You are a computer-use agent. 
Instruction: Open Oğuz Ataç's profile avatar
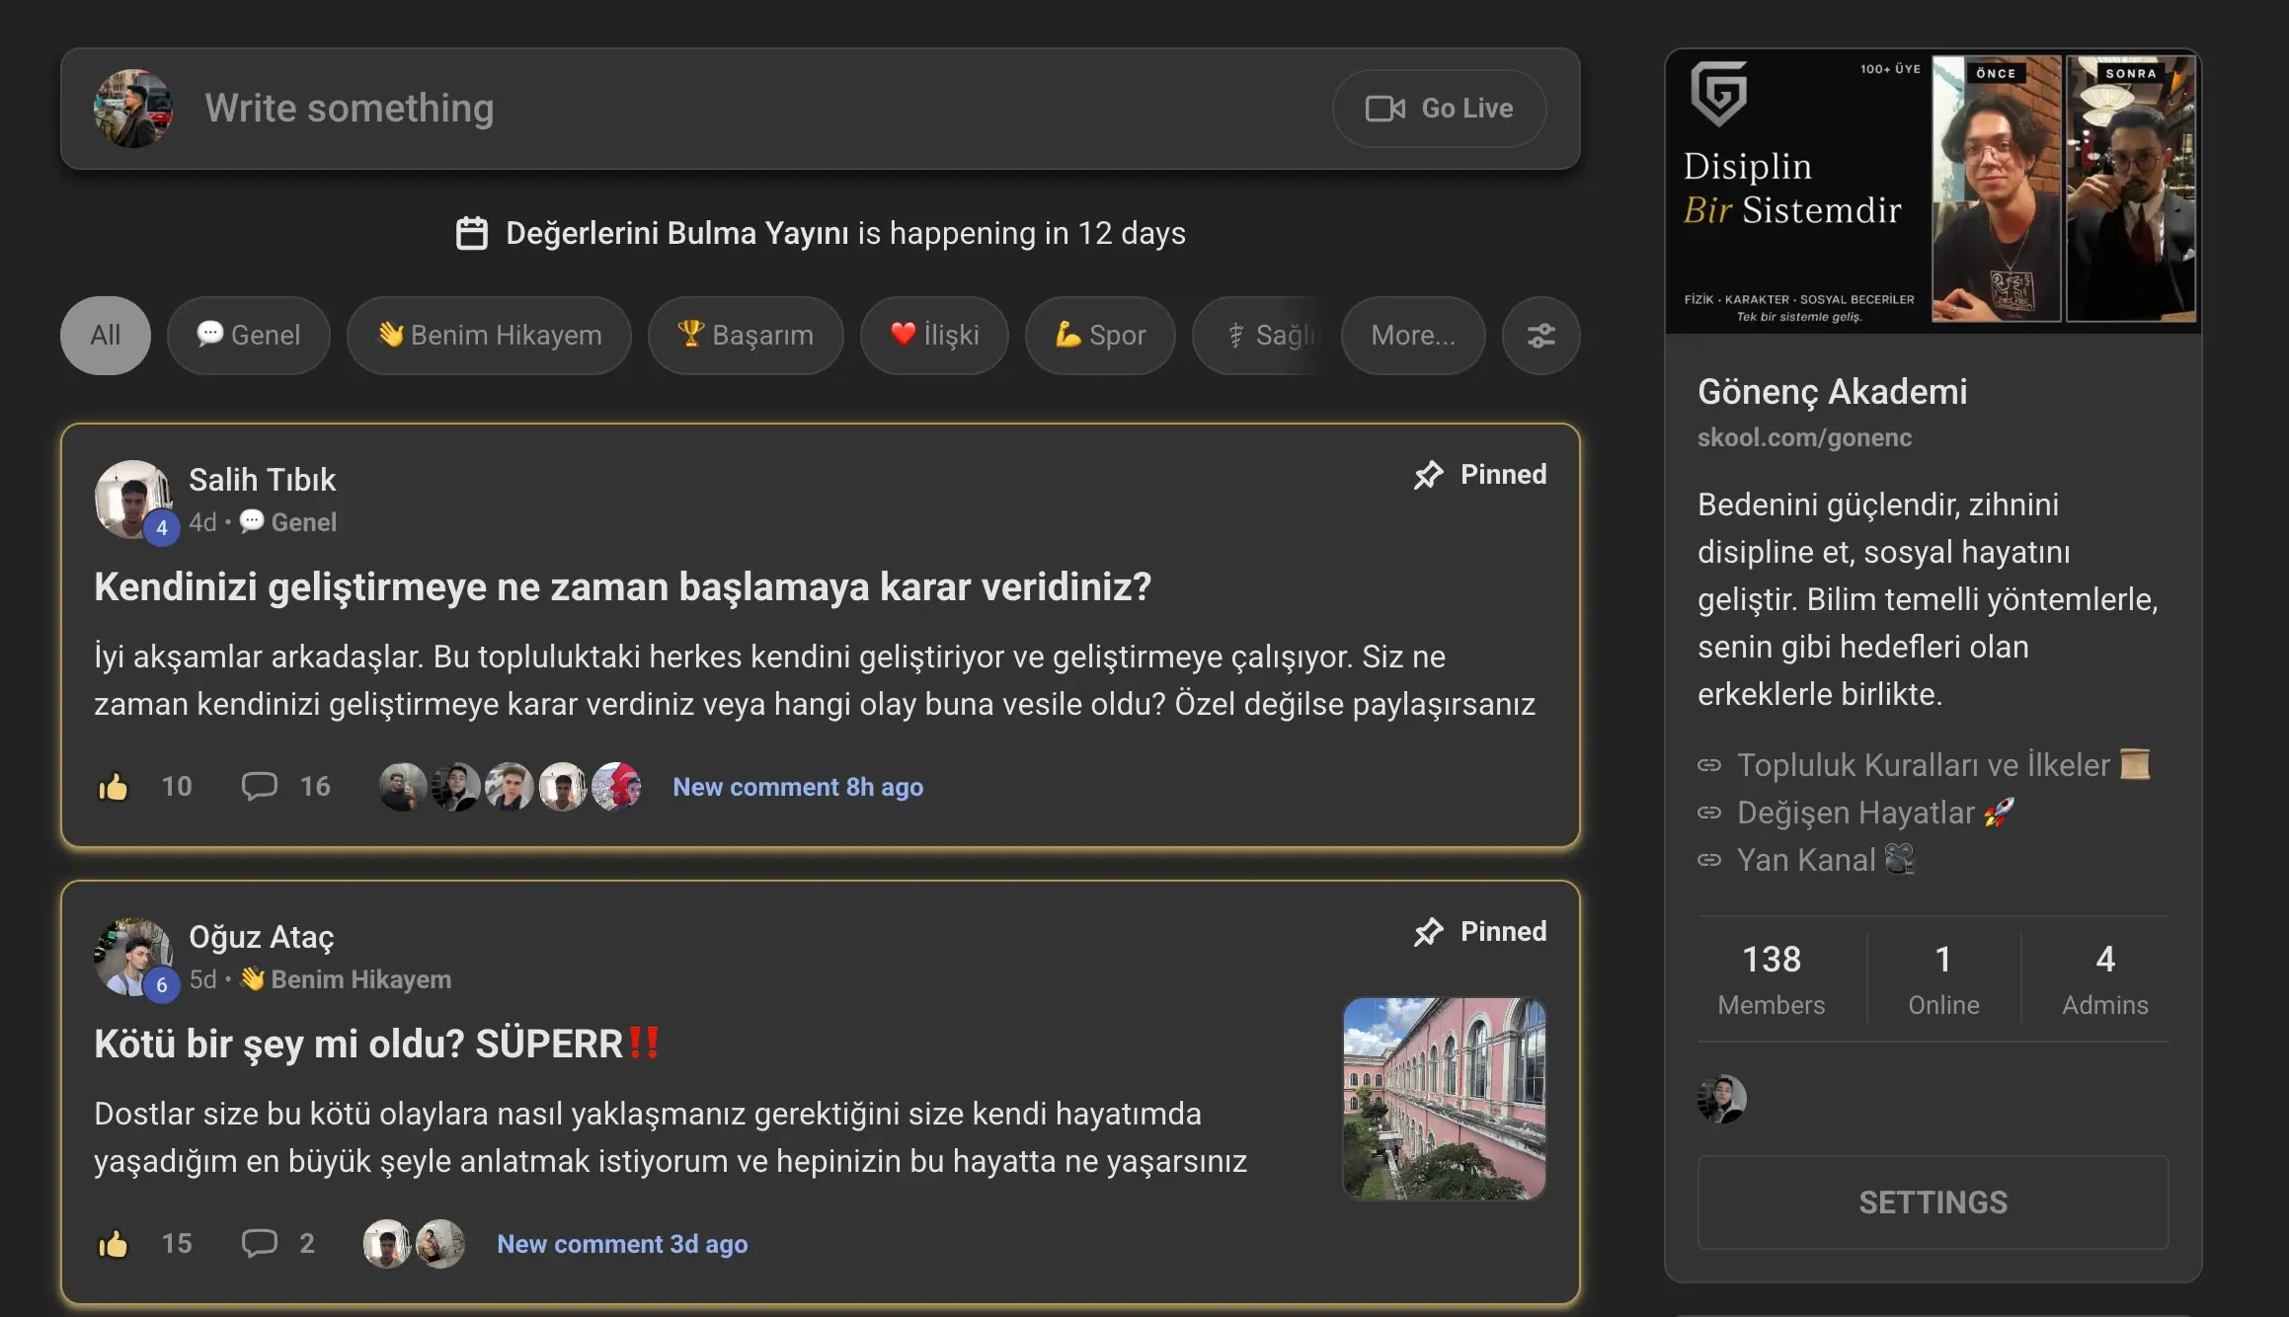133,957
